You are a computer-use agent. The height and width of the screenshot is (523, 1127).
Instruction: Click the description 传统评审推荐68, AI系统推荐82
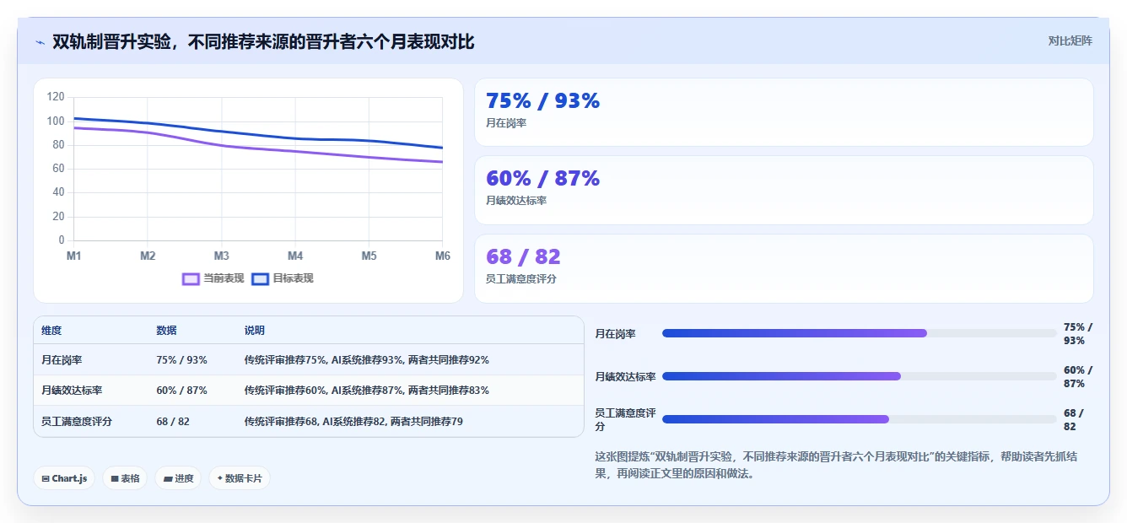[x=353, y=421]
